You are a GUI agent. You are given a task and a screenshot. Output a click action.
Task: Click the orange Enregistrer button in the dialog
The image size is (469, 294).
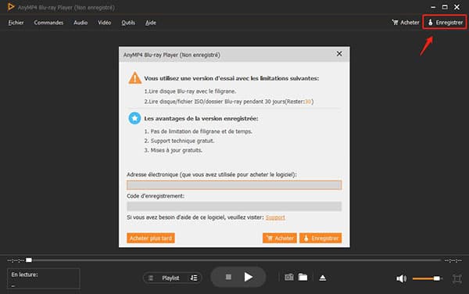320,238
